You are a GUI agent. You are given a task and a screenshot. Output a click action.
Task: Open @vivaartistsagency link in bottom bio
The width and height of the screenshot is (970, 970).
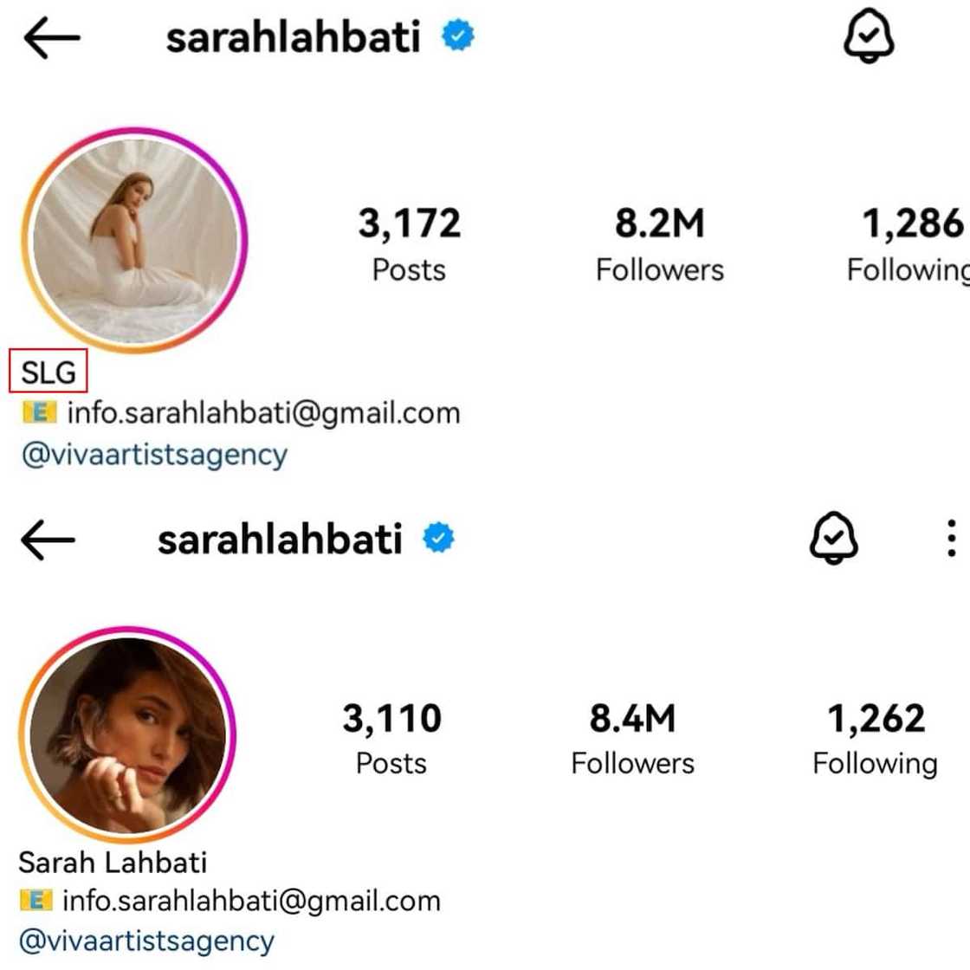pos(146,941)
